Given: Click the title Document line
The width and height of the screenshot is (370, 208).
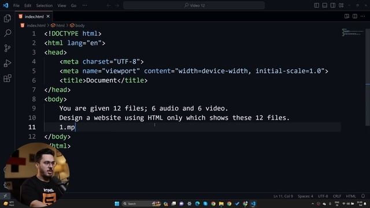Looking at the screenshot, I should (103, 80).
